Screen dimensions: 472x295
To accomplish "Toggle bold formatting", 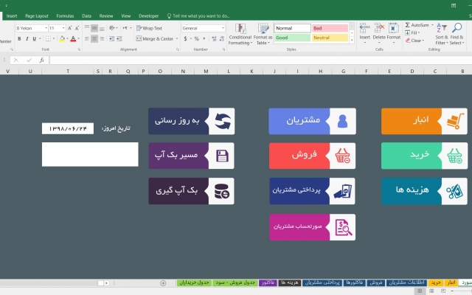I will click(19, 38).
